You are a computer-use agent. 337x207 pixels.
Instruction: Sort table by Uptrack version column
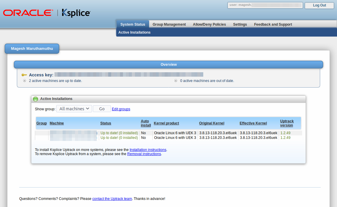click(287, 123)
